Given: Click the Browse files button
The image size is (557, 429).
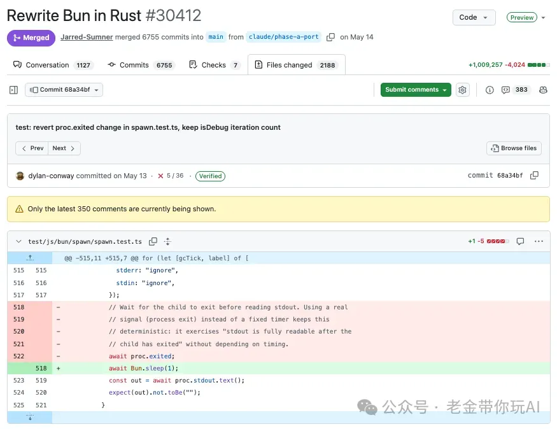Looking at the screenshot, I should click(x=514, y=148).
